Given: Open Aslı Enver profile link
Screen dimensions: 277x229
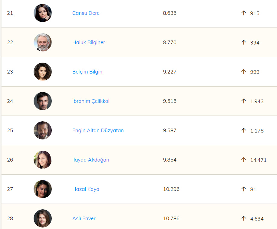Looking at the screenshot, I should [84, 219].
